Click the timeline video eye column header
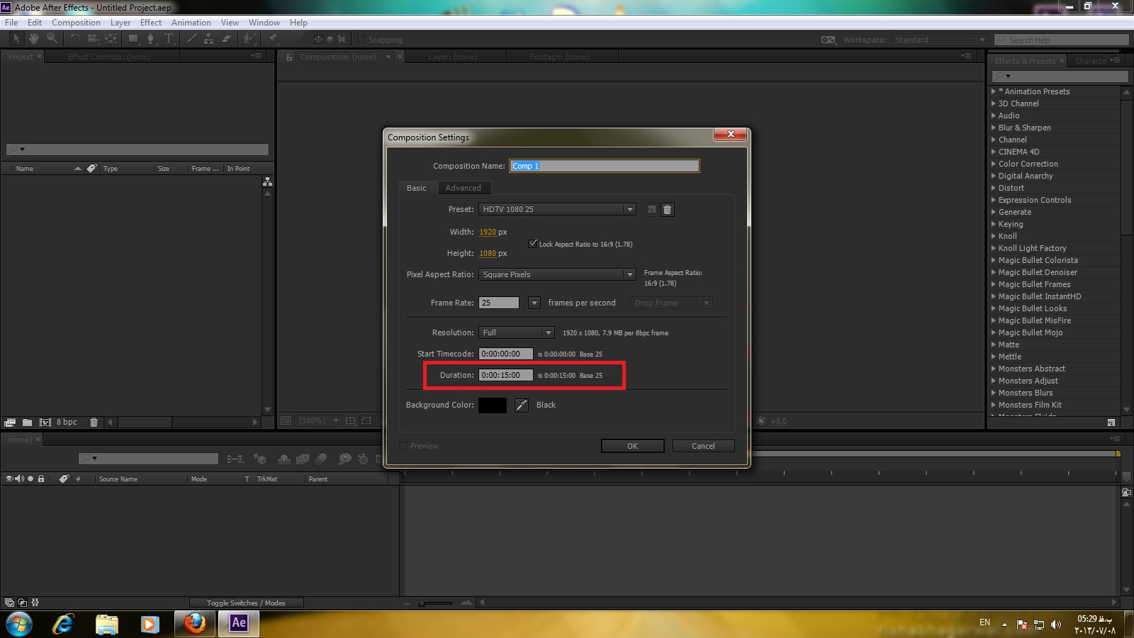 (x=9, y=479)
